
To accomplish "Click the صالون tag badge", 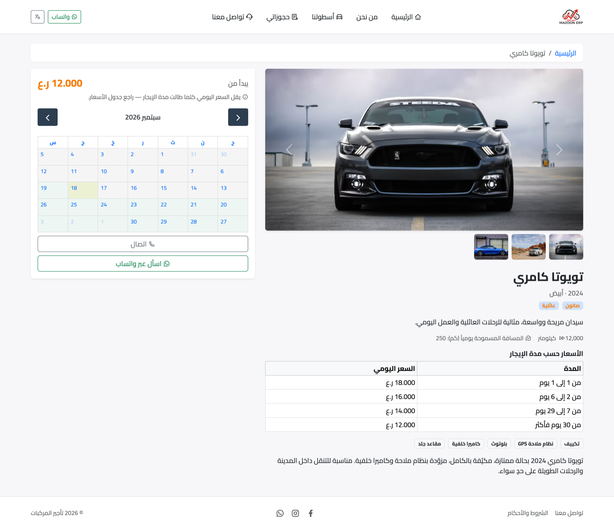I will (573, 305).
